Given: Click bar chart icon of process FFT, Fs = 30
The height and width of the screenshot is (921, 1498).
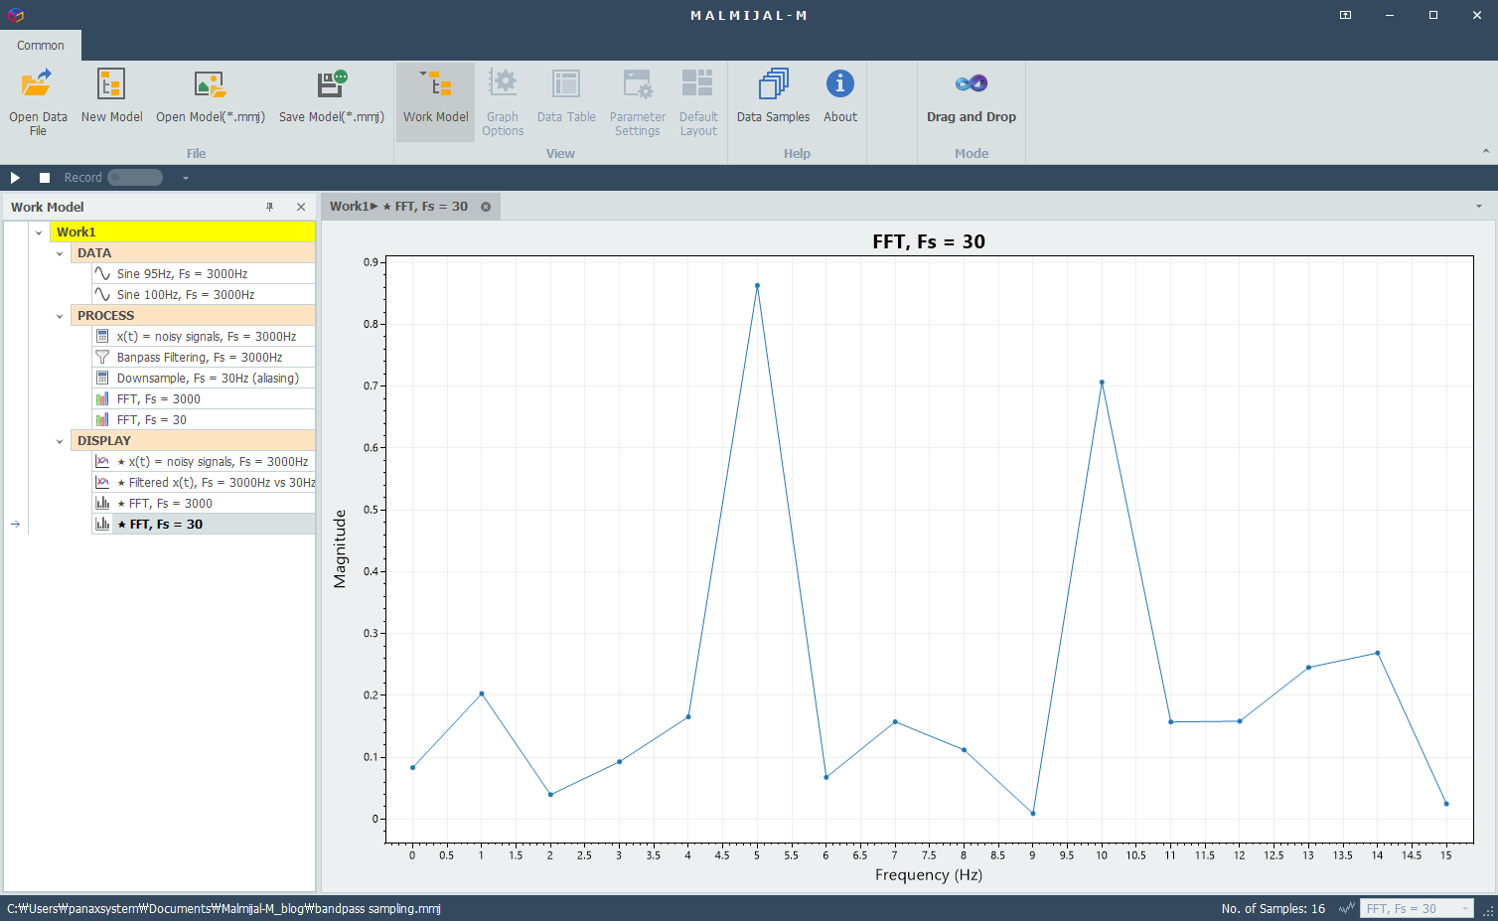Looking at the screenshot, I should [102, 419].
